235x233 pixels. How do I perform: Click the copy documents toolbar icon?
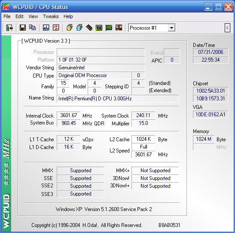(x=32, y=28)
